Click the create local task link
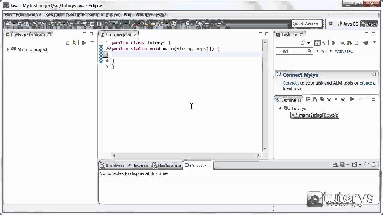 pyautogui.click(x=366, y=83)
